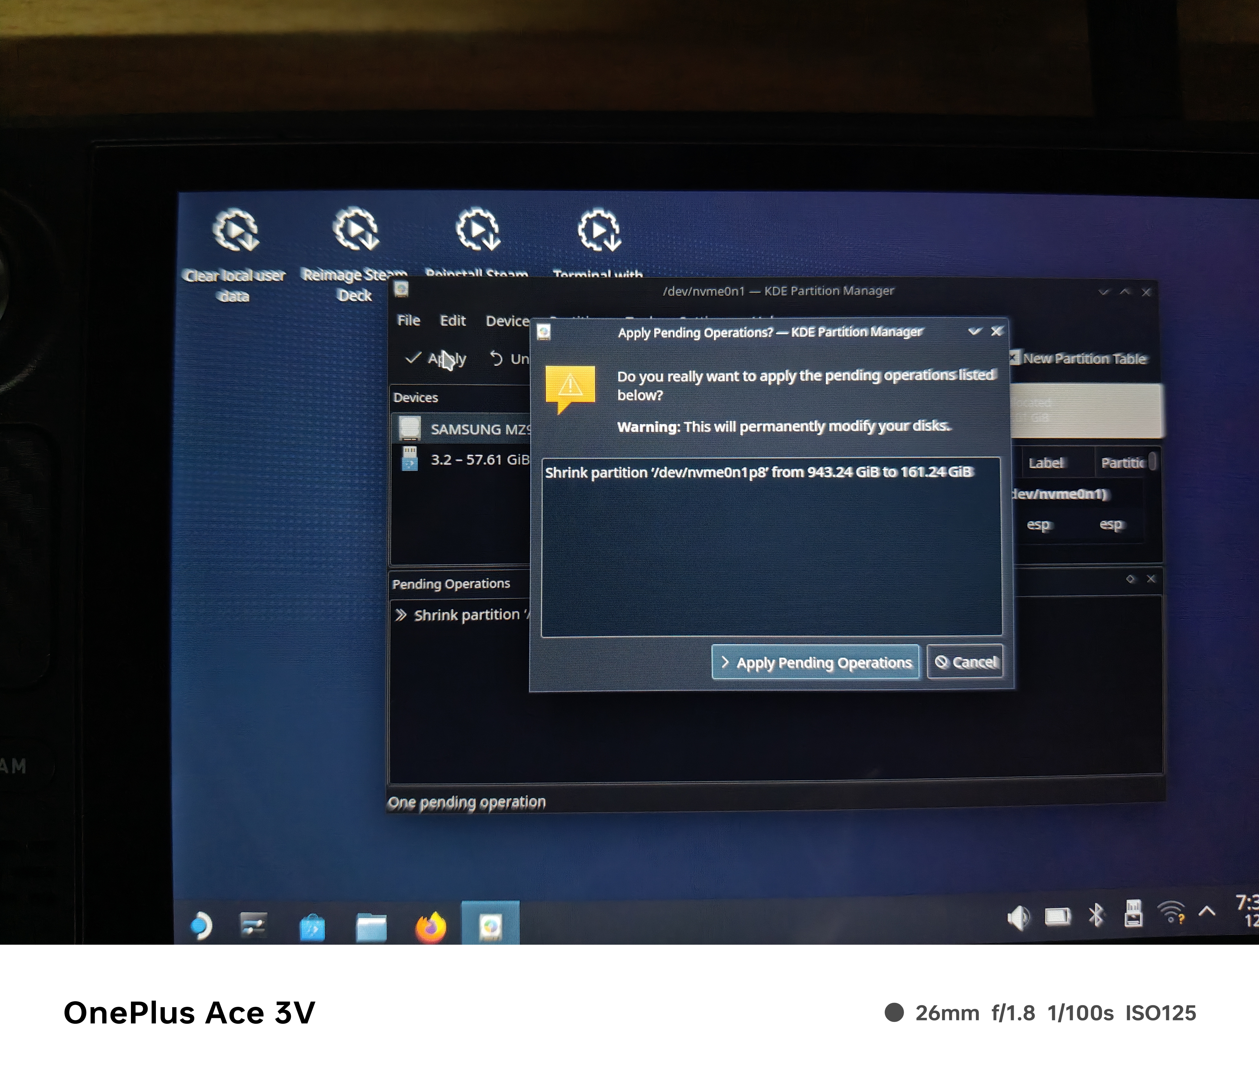Open Discover store from the taskbar

tap(312, 927)
